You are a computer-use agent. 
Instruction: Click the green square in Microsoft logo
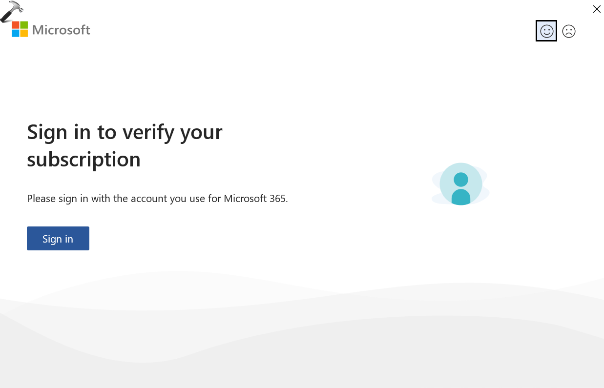pyautogui.click(x=24, y=25)
